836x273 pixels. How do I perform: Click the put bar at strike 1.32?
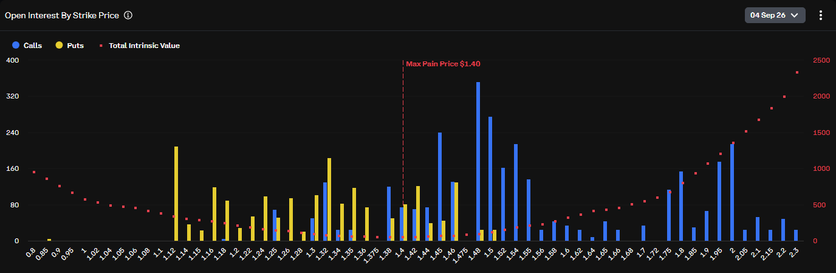point(329,199)
